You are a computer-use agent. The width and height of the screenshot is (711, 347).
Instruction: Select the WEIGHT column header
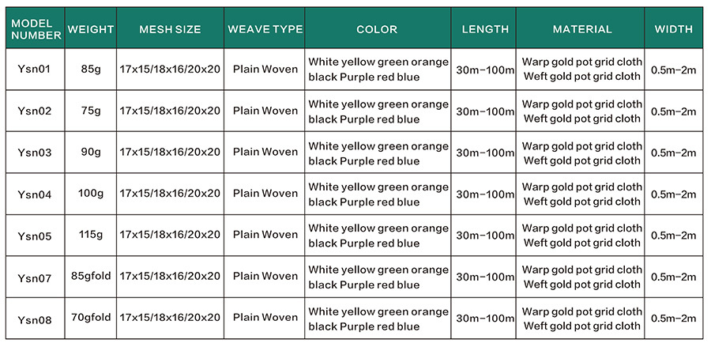[91, 28]
